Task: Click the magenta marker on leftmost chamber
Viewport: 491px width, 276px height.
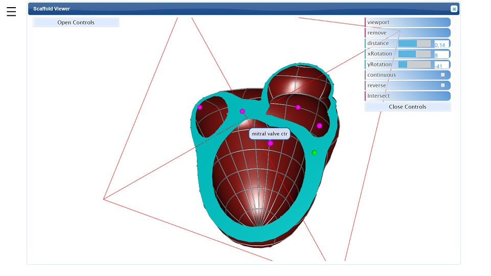Action: point(200,107)
